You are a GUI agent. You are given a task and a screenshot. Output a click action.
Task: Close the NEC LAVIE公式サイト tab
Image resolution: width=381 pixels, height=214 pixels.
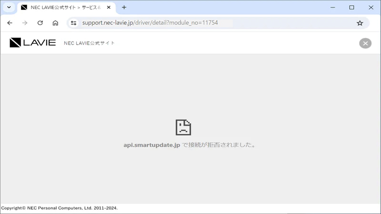coord(109,8)
